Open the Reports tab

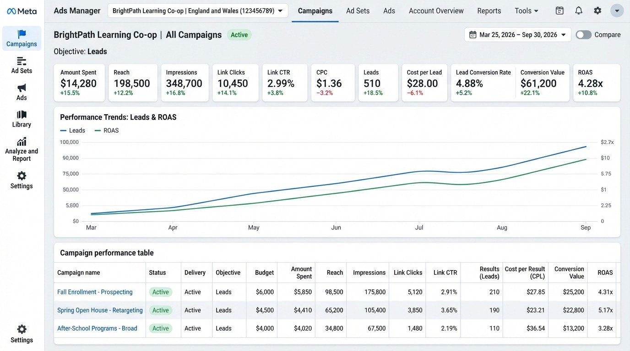click(489, 11)
